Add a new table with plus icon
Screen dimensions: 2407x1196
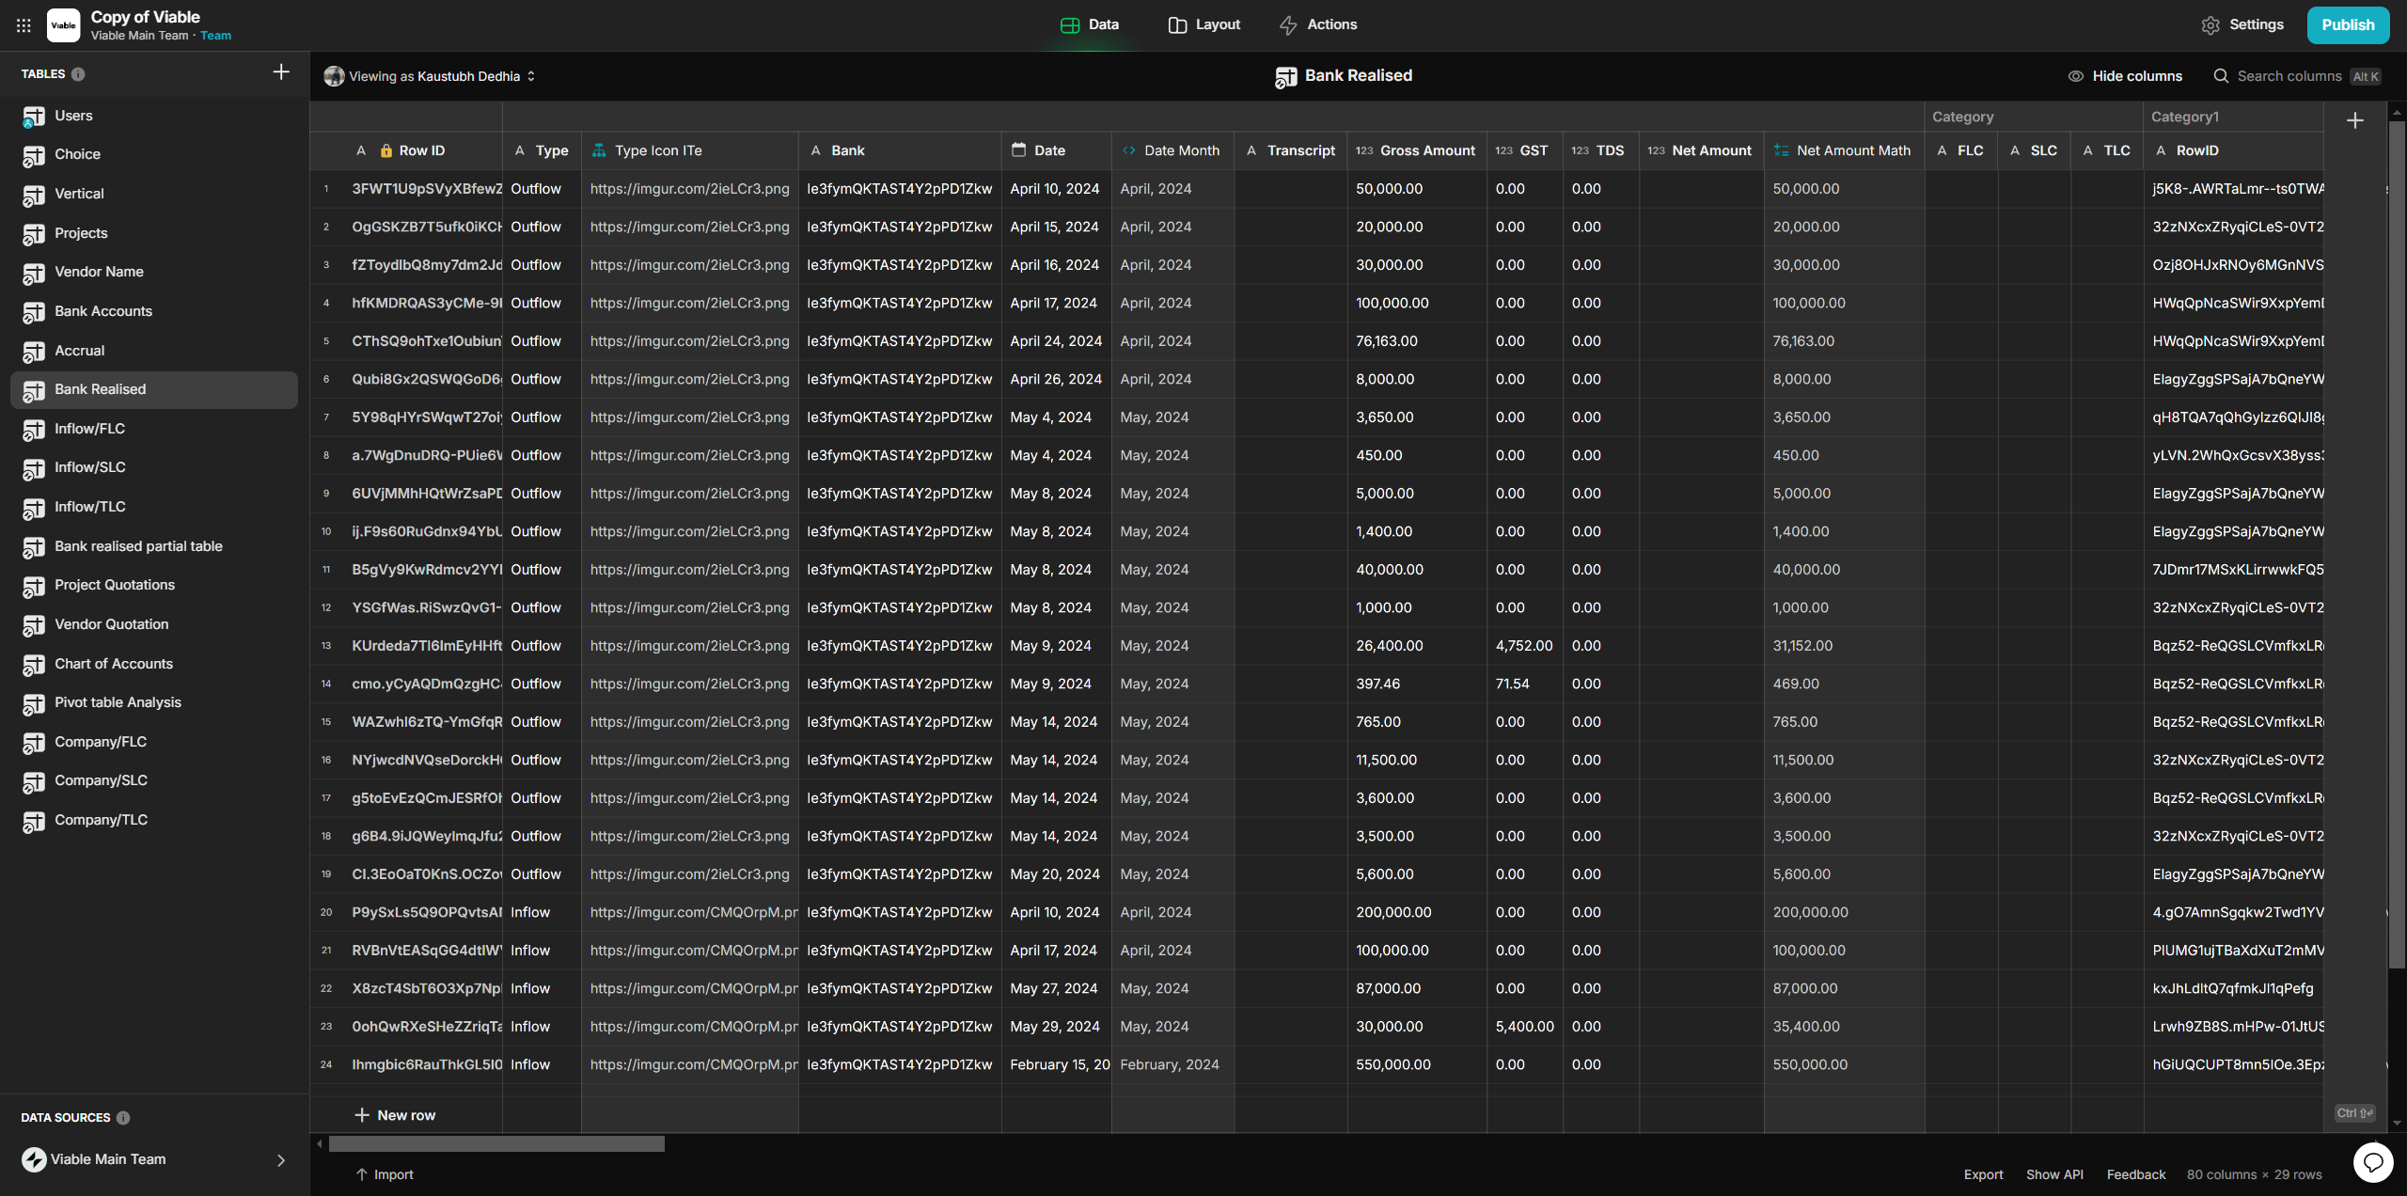pos(281,72)
